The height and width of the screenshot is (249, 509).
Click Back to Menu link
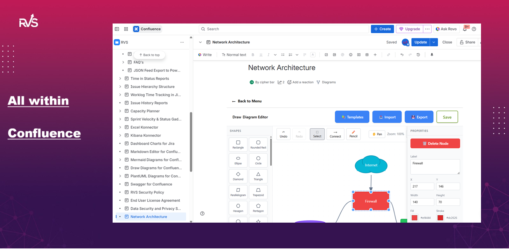click(x=247, y=101)
